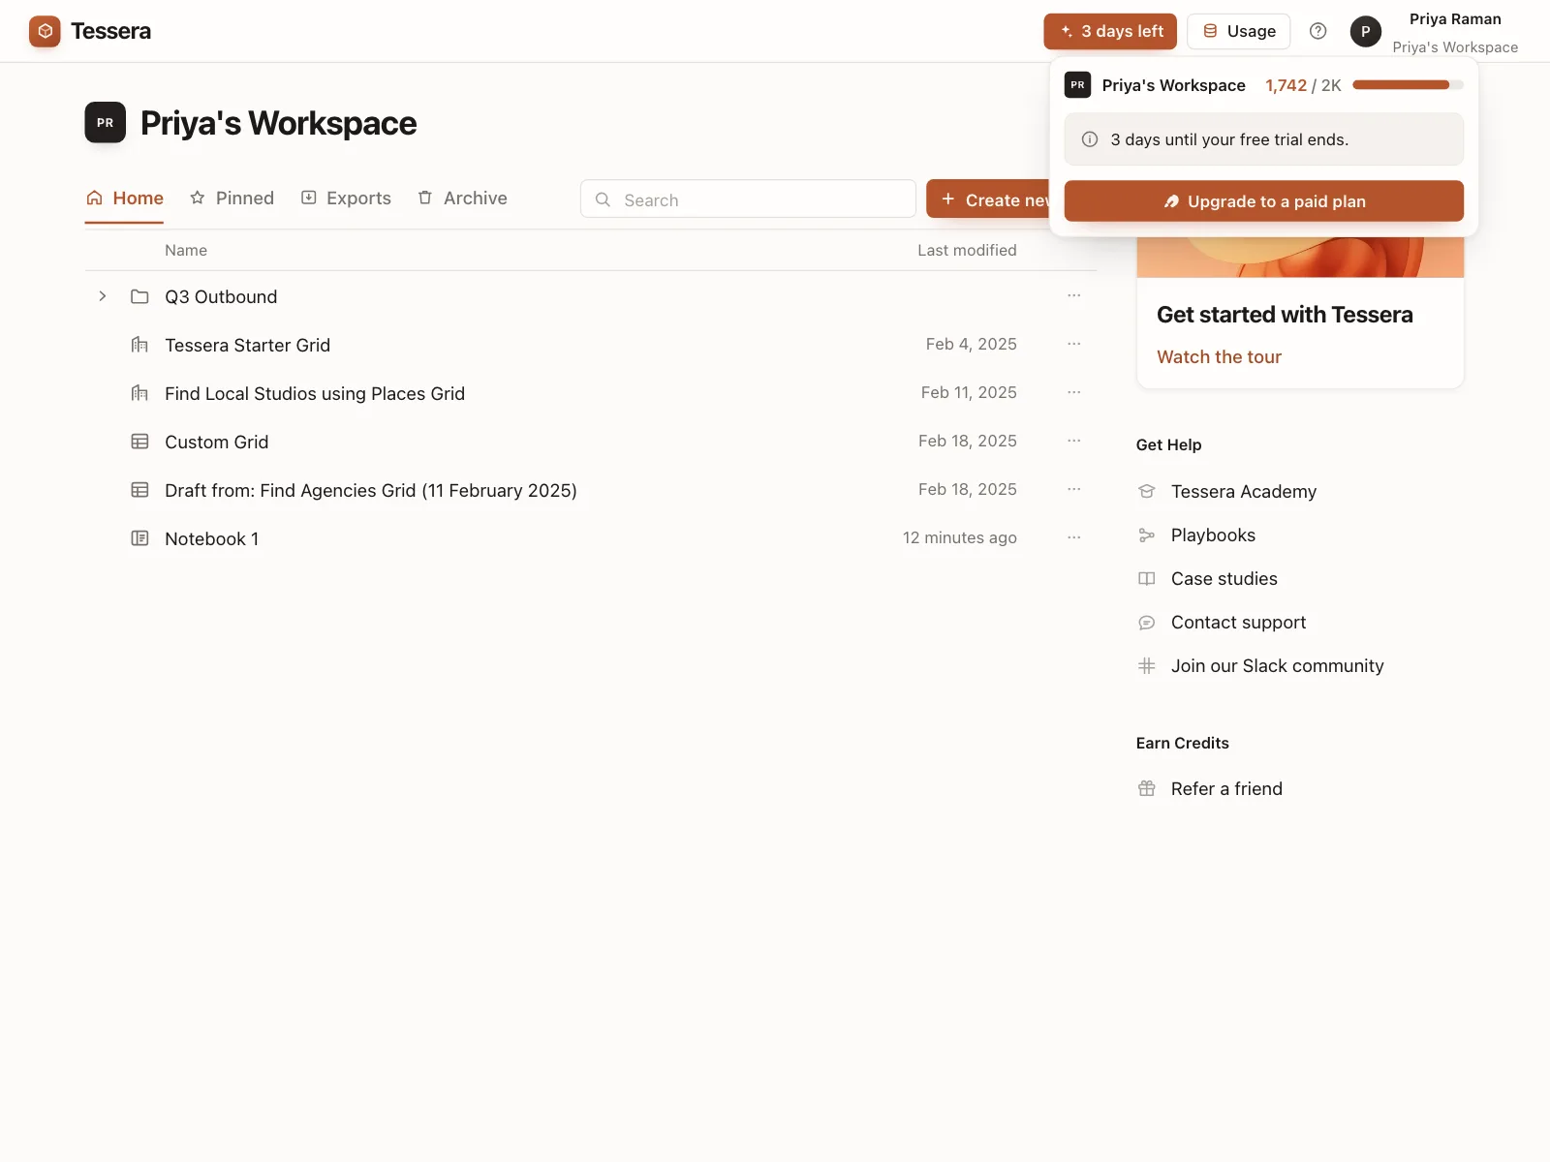Click the Refer a friend gift icon
This screenshot has height=1162, width=1550.
(x=1147, y=789)
